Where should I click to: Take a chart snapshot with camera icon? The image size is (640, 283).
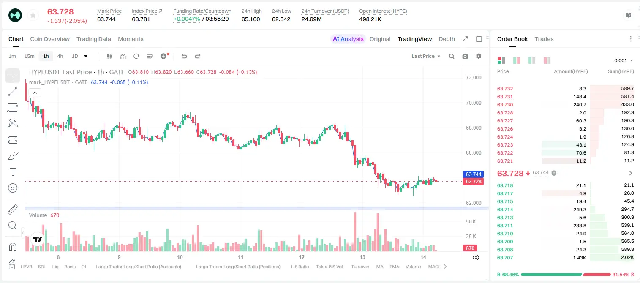pos(465,56)
